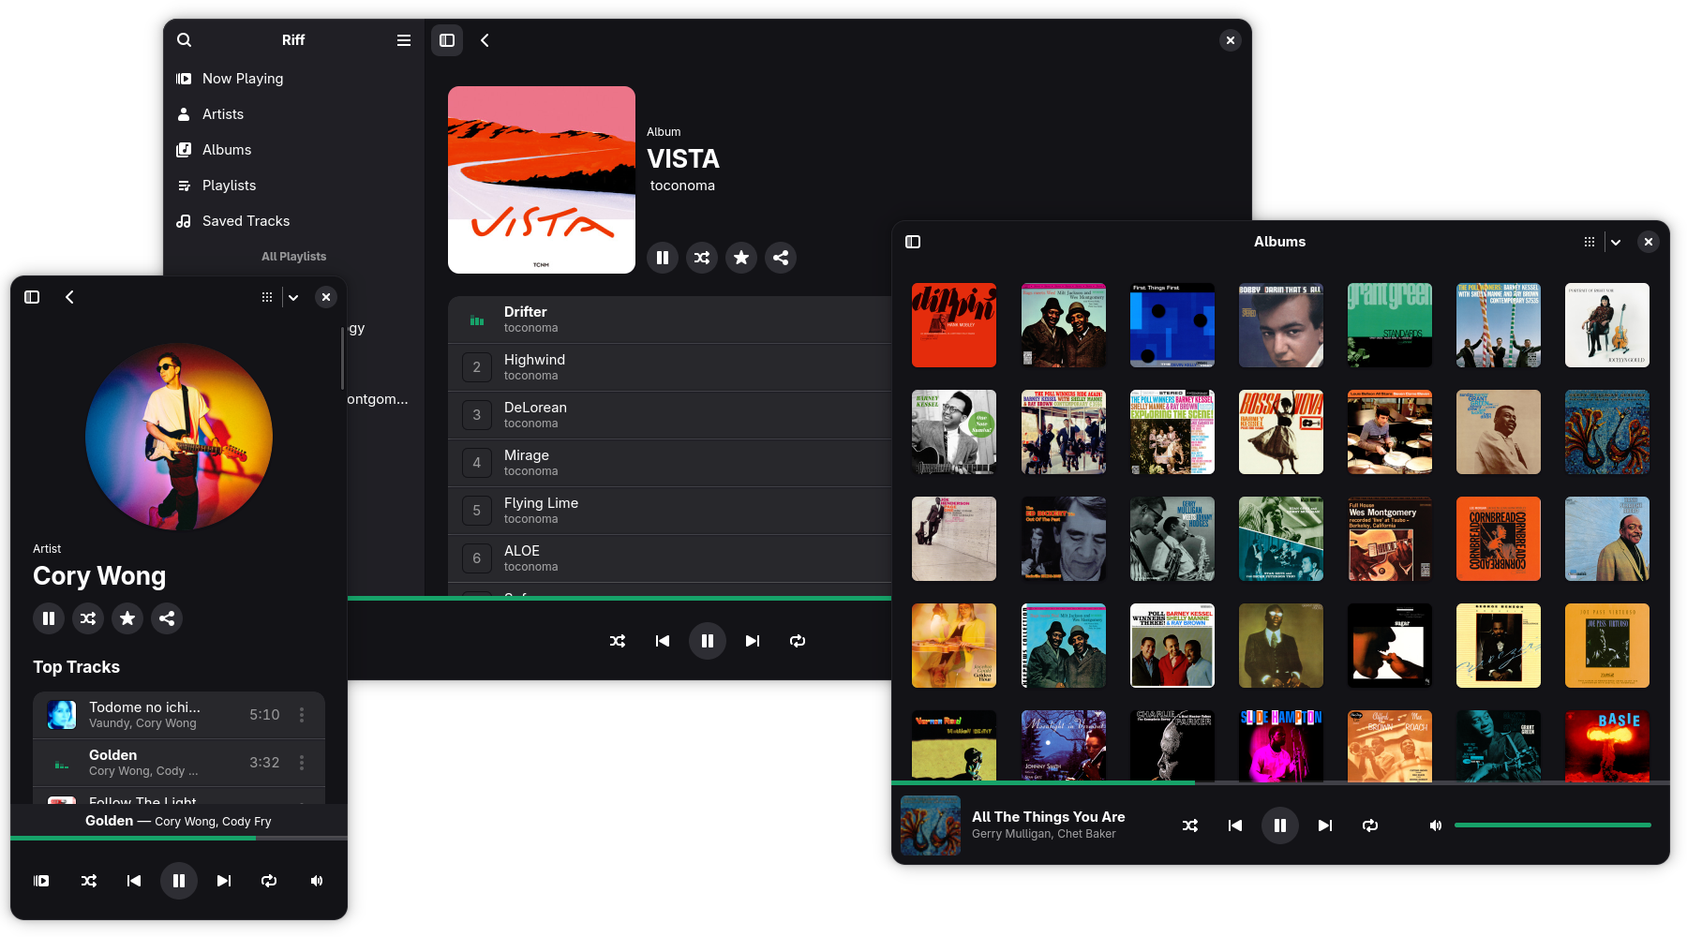The image size is (1687, 937).
Task: Play the top track Todome no ichi...
Action: 179,715
